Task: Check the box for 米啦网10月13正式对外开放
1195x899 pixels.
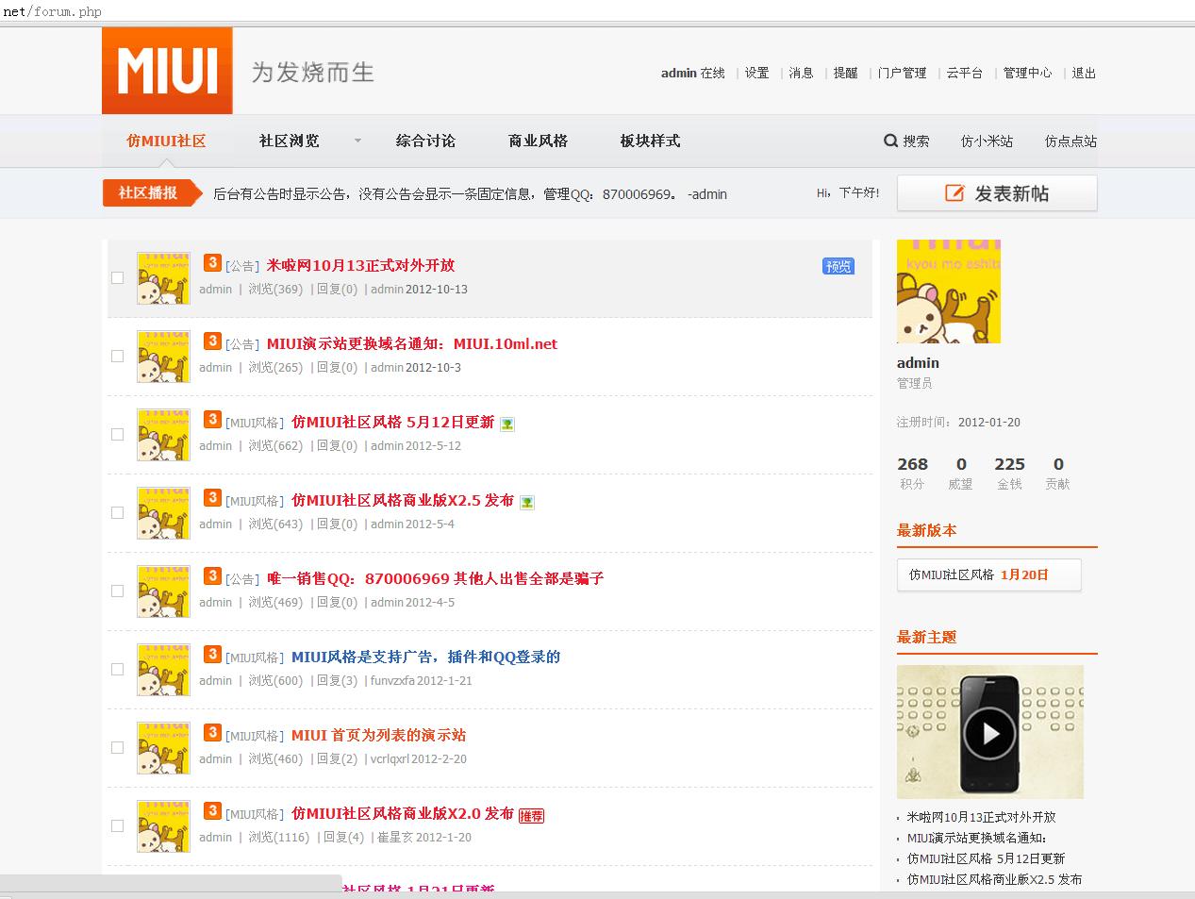Action: 118,277
